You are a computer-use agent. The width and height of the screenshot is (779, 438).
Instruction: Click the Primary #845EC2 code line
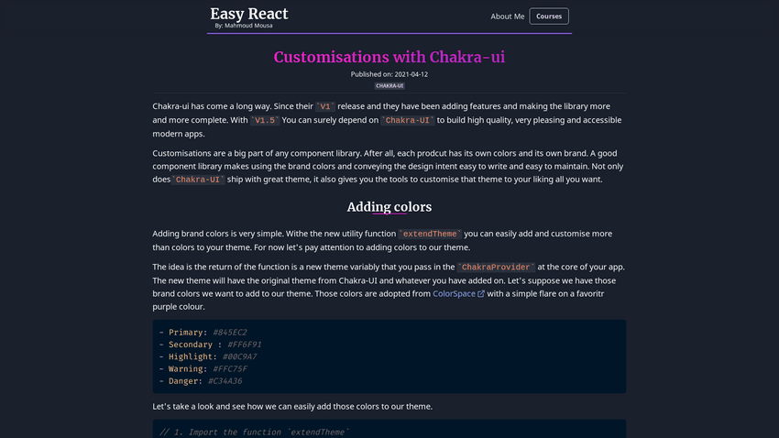[x=203, y=333]
